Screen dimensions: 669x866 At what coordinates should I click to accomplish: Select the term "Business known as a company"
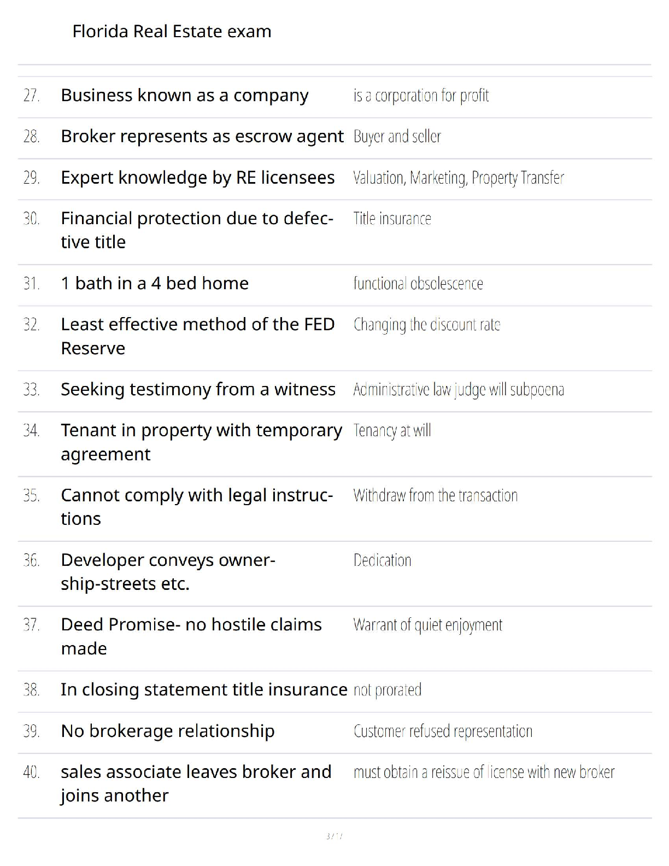coord(184,96)
